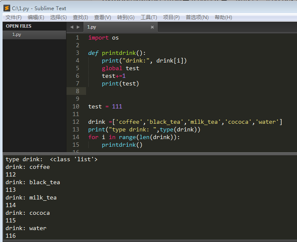Viewport: 297px width, 242px height.
Task: Open the 首选项(N) menu
Action: click(197, 17)
